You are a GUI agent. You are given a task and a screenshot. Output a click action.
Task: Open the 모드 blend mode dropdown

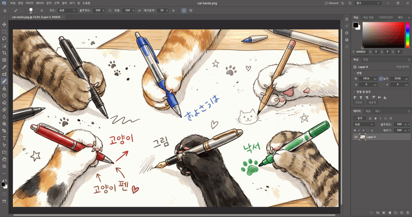point(67,10)
